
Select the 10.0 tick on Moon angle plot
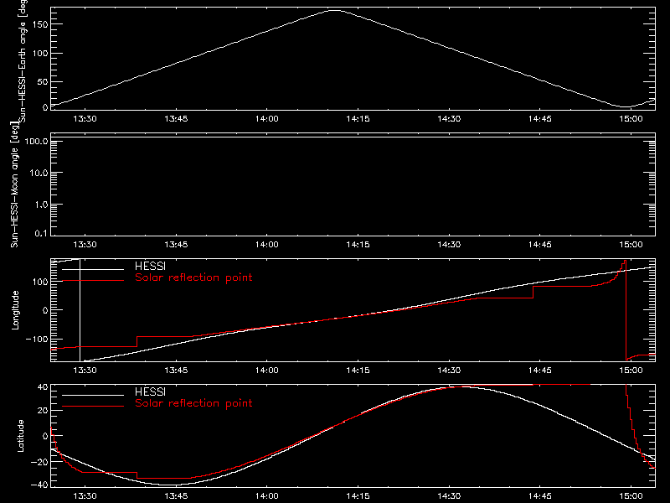[x=39, y=173]
